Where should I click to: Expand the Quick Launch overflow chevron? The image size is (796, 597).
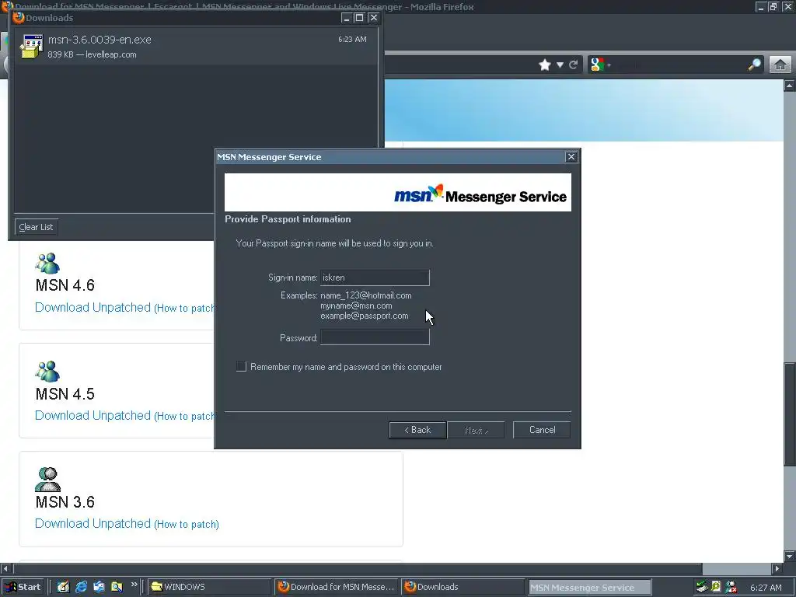pyautogui.click(x=134, y=585)
